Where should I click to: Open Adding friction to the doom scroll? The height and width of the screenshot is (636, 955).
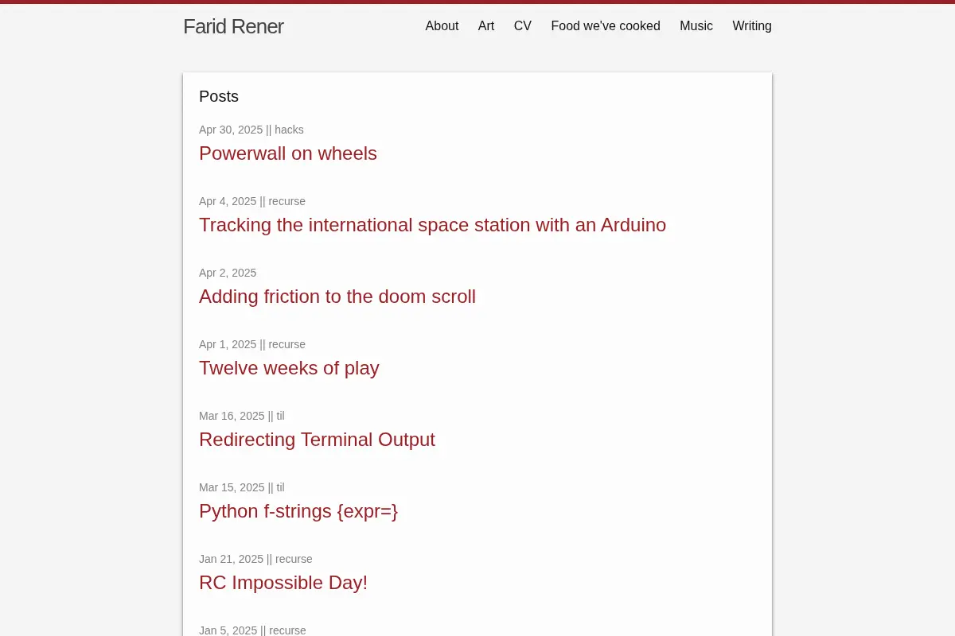click(337, 297)
